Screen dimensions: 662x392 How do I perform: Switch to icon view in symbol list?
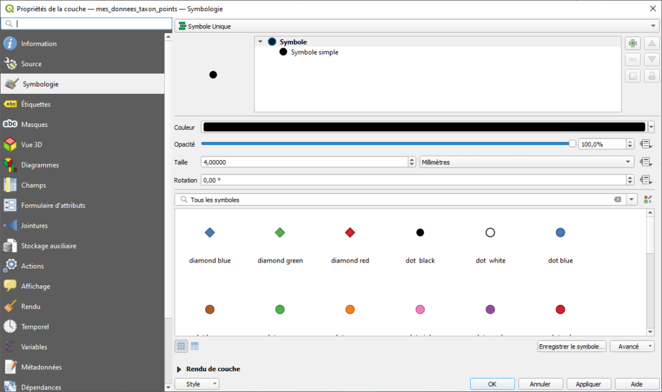tap(181, 346)
